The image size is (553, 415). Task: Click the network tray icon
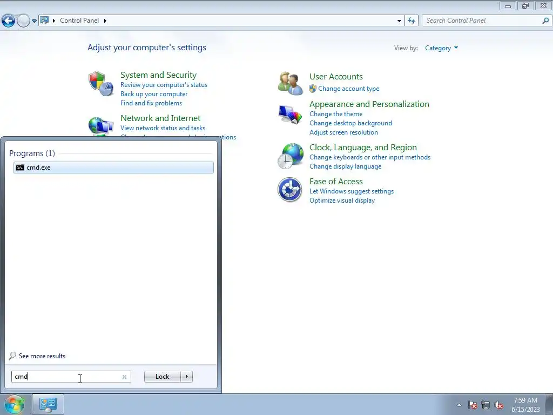[485, 405]
